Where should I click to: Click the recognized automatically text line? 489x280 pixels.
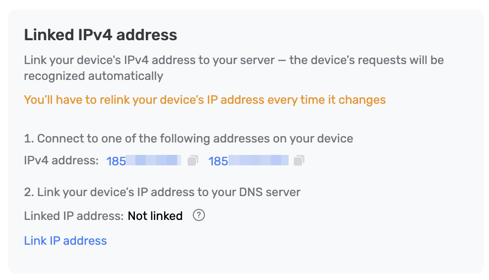(94, 76)
